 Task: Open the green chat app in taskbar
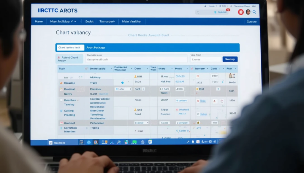point(134,142)
